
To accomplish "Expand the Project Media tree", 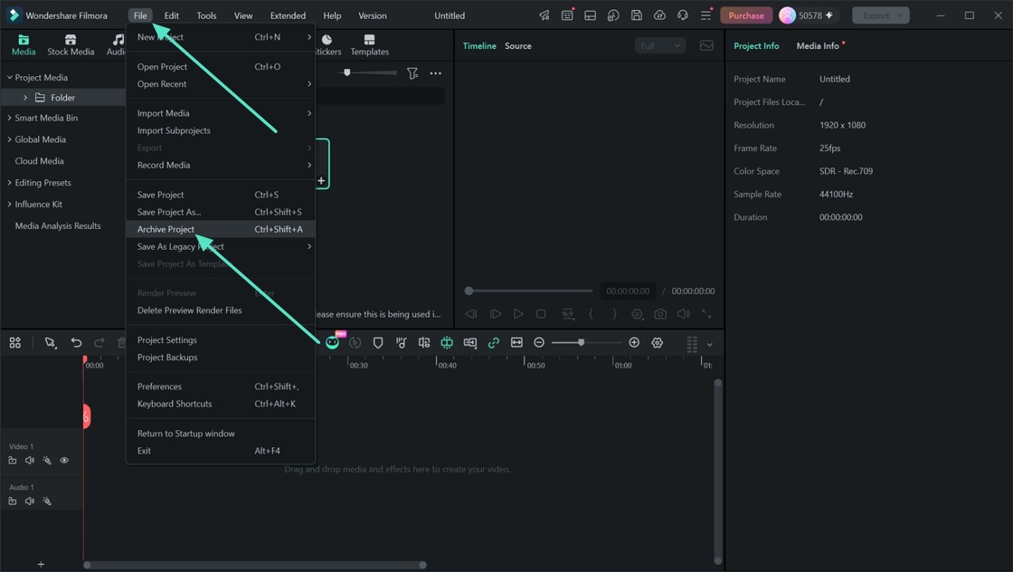I will pos(9,78).
